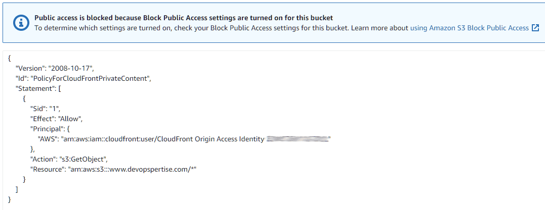
Task: Click the closing square bracket of Statement
Action: click(x=17, y=189)
